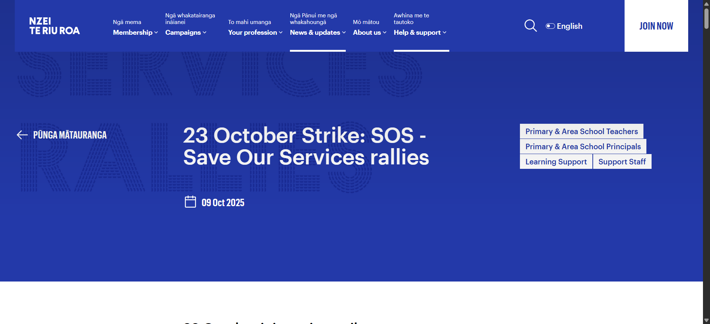710x324 pixels.
Task: Click the page scrollbar thumb
Action: 706,18
